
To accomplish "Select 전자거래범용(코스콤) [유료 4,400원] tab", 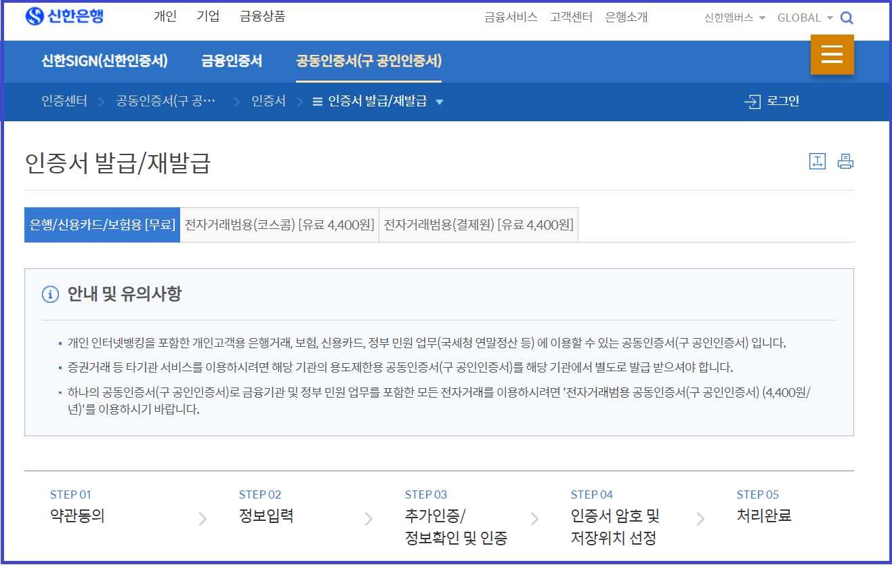I will tap(280, 225).
